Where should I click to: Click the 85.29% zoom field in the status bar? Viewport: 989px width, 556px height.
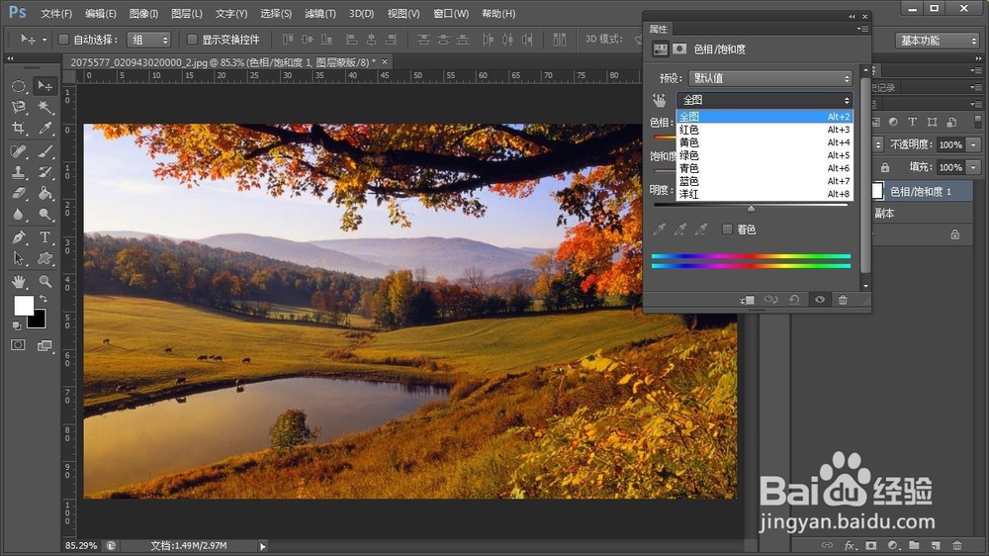(81, 546)
